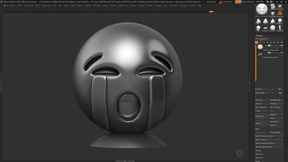Switch to V2 visibility set
Screen dimensions: 288x162
click(x=260, y=43)
